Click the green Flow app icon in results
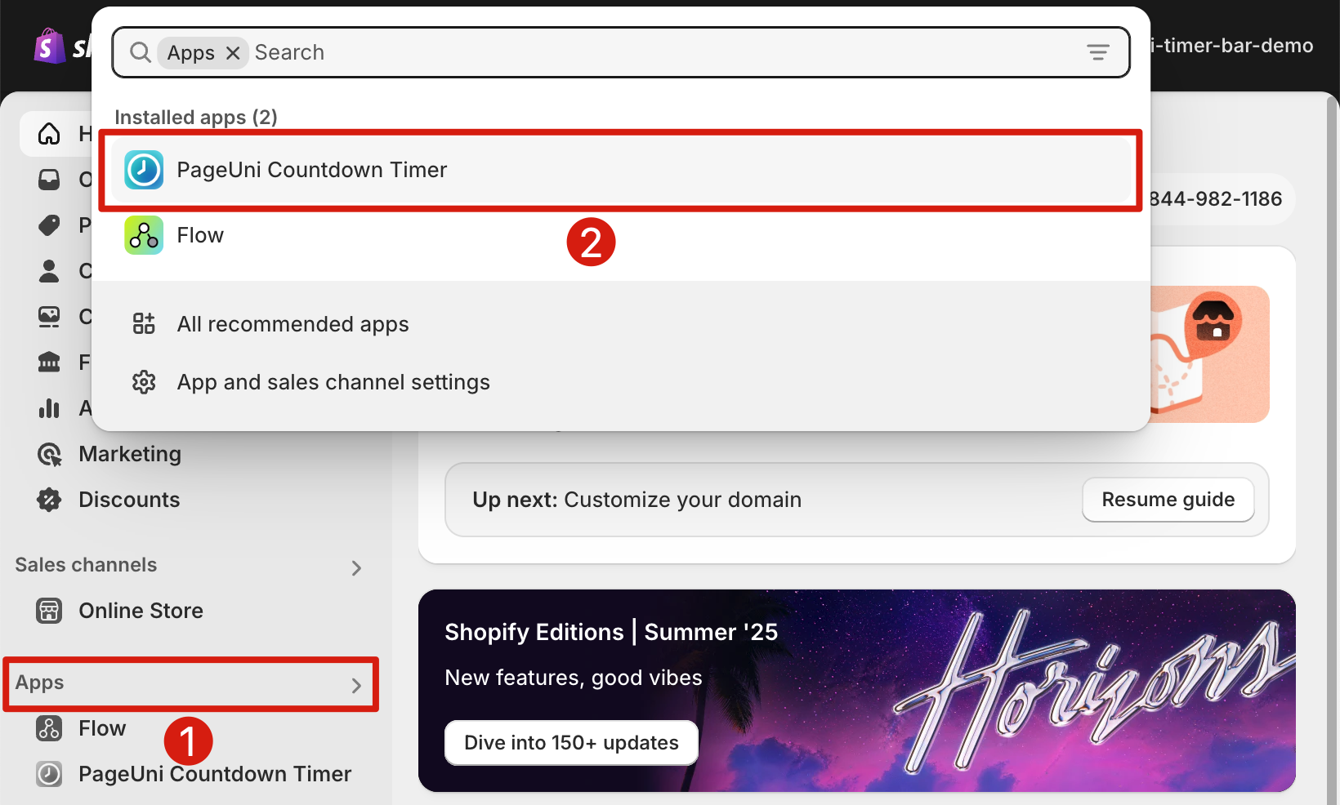The image size is (1340, 805). (144, 235)
